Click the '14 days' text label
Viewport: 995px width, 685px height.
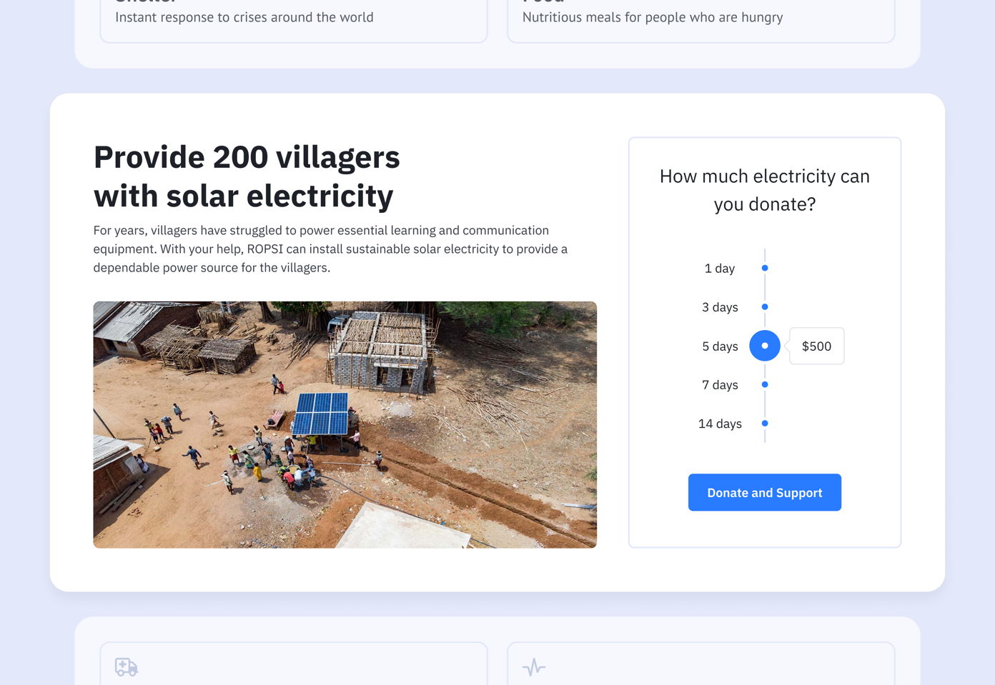click(719, 423)
